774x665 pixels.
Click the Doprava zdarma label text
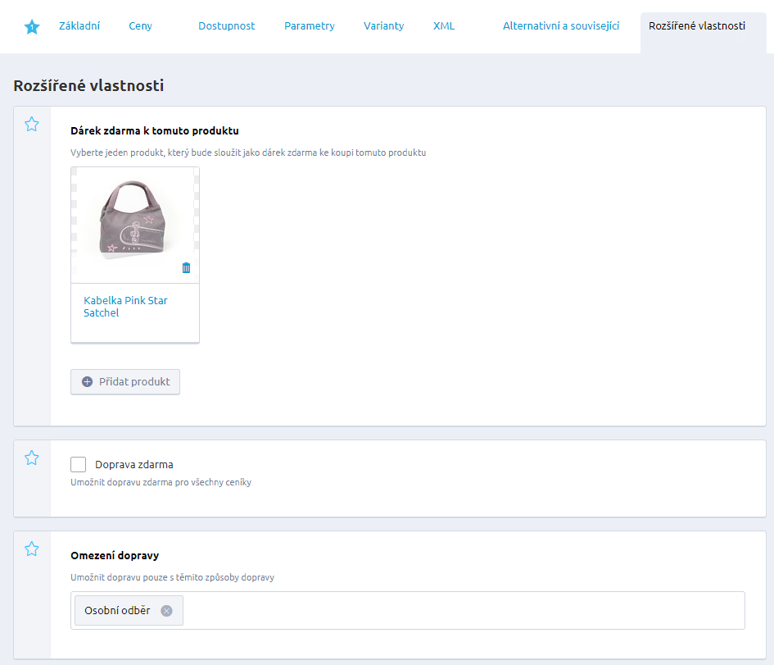click(134, 464)
